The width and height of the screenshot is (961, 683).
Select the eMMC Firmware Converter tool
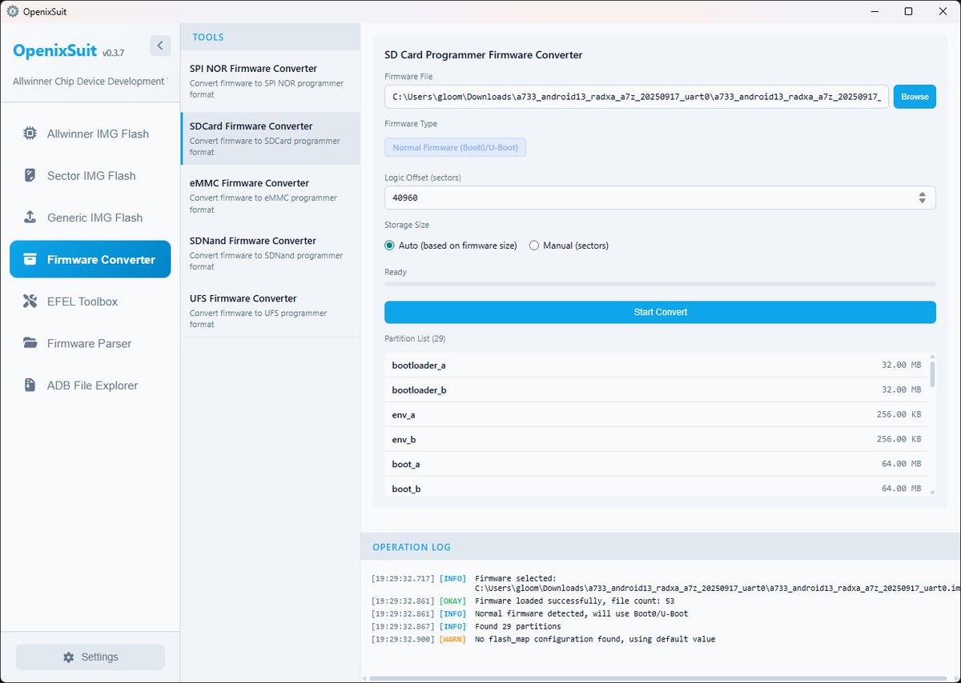click(270, 195)
